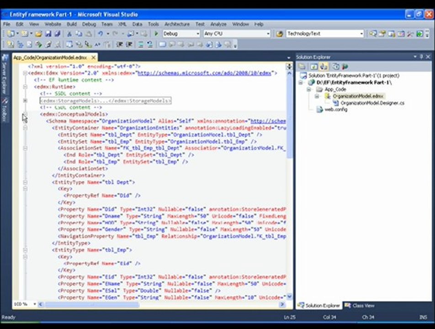Select OrganizationModel.Designer.cs in Solution Explorer
This screenshot has height=329, width=435.
[372, 103]
